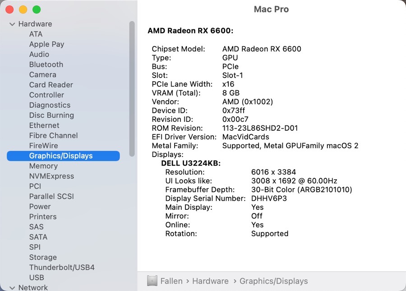406x291 pixels.
Task: Open Apple Pay hardware entry
Action: tap(46, 44)
